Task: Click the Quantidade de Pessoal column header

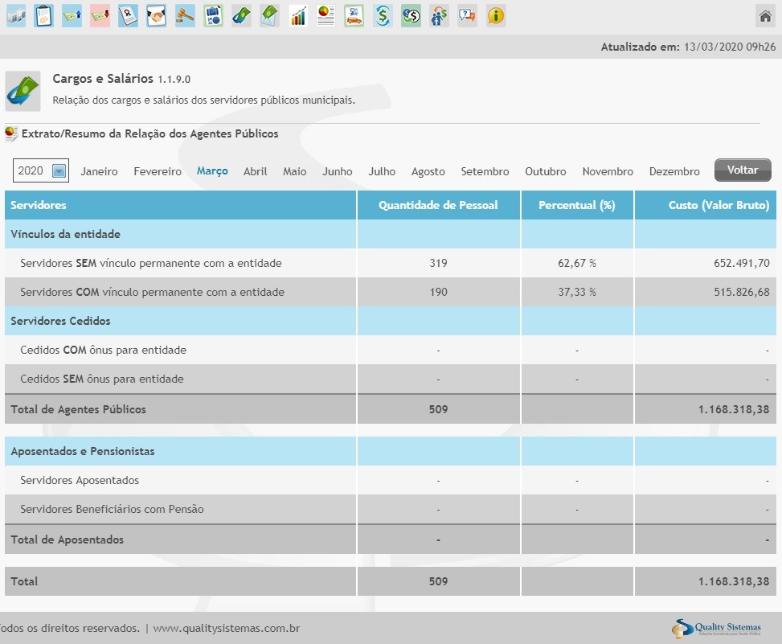Action: pyautogui.click(x=438, y=205)
